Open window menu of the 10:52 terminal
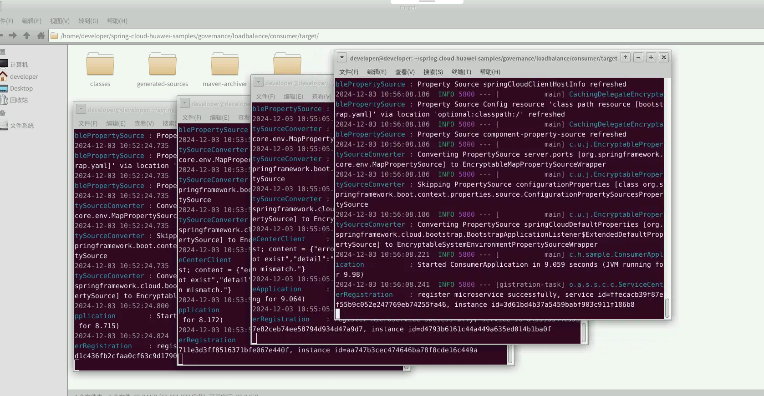The width and height of the screenshot is (764, 396). 81,109
